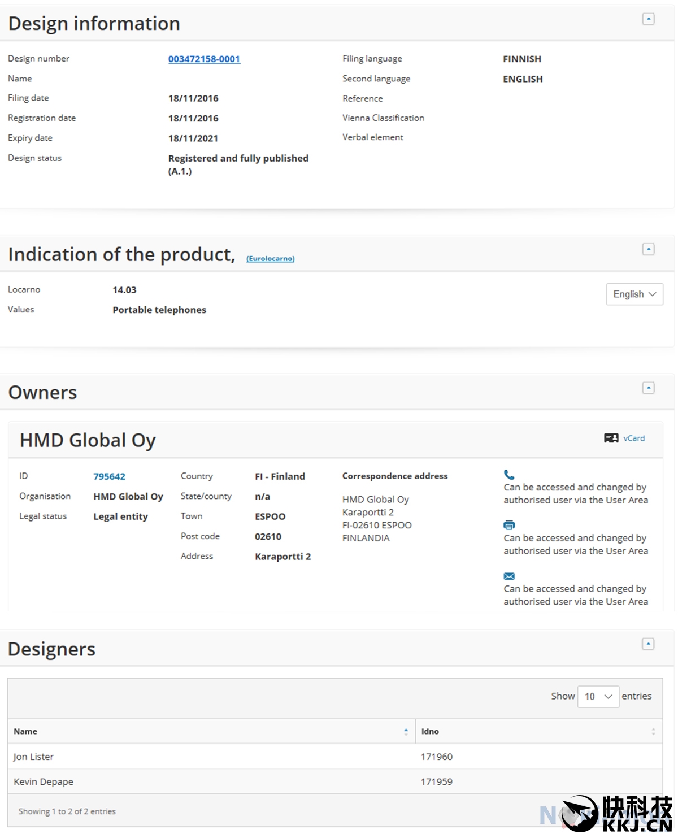
Task: Collapse the Owners section
Action: (648, 388)
